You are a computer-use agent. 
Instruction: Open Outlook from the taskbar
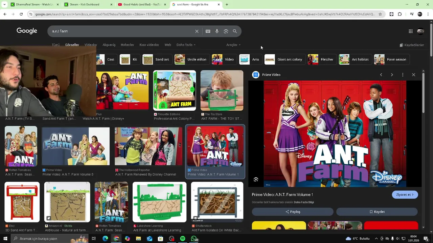tap(150, 239)
